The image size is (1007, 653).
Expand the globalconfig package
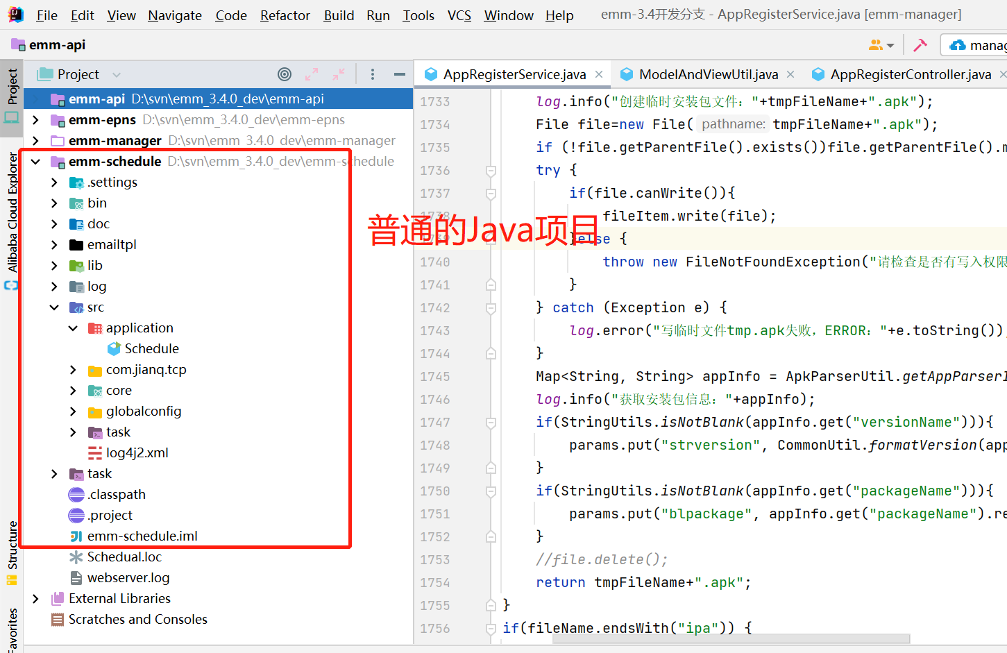73,412
